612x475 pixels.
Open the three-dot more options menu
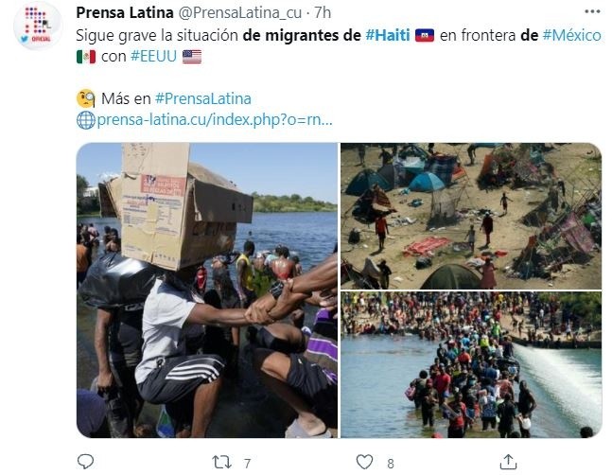[592, 11]
